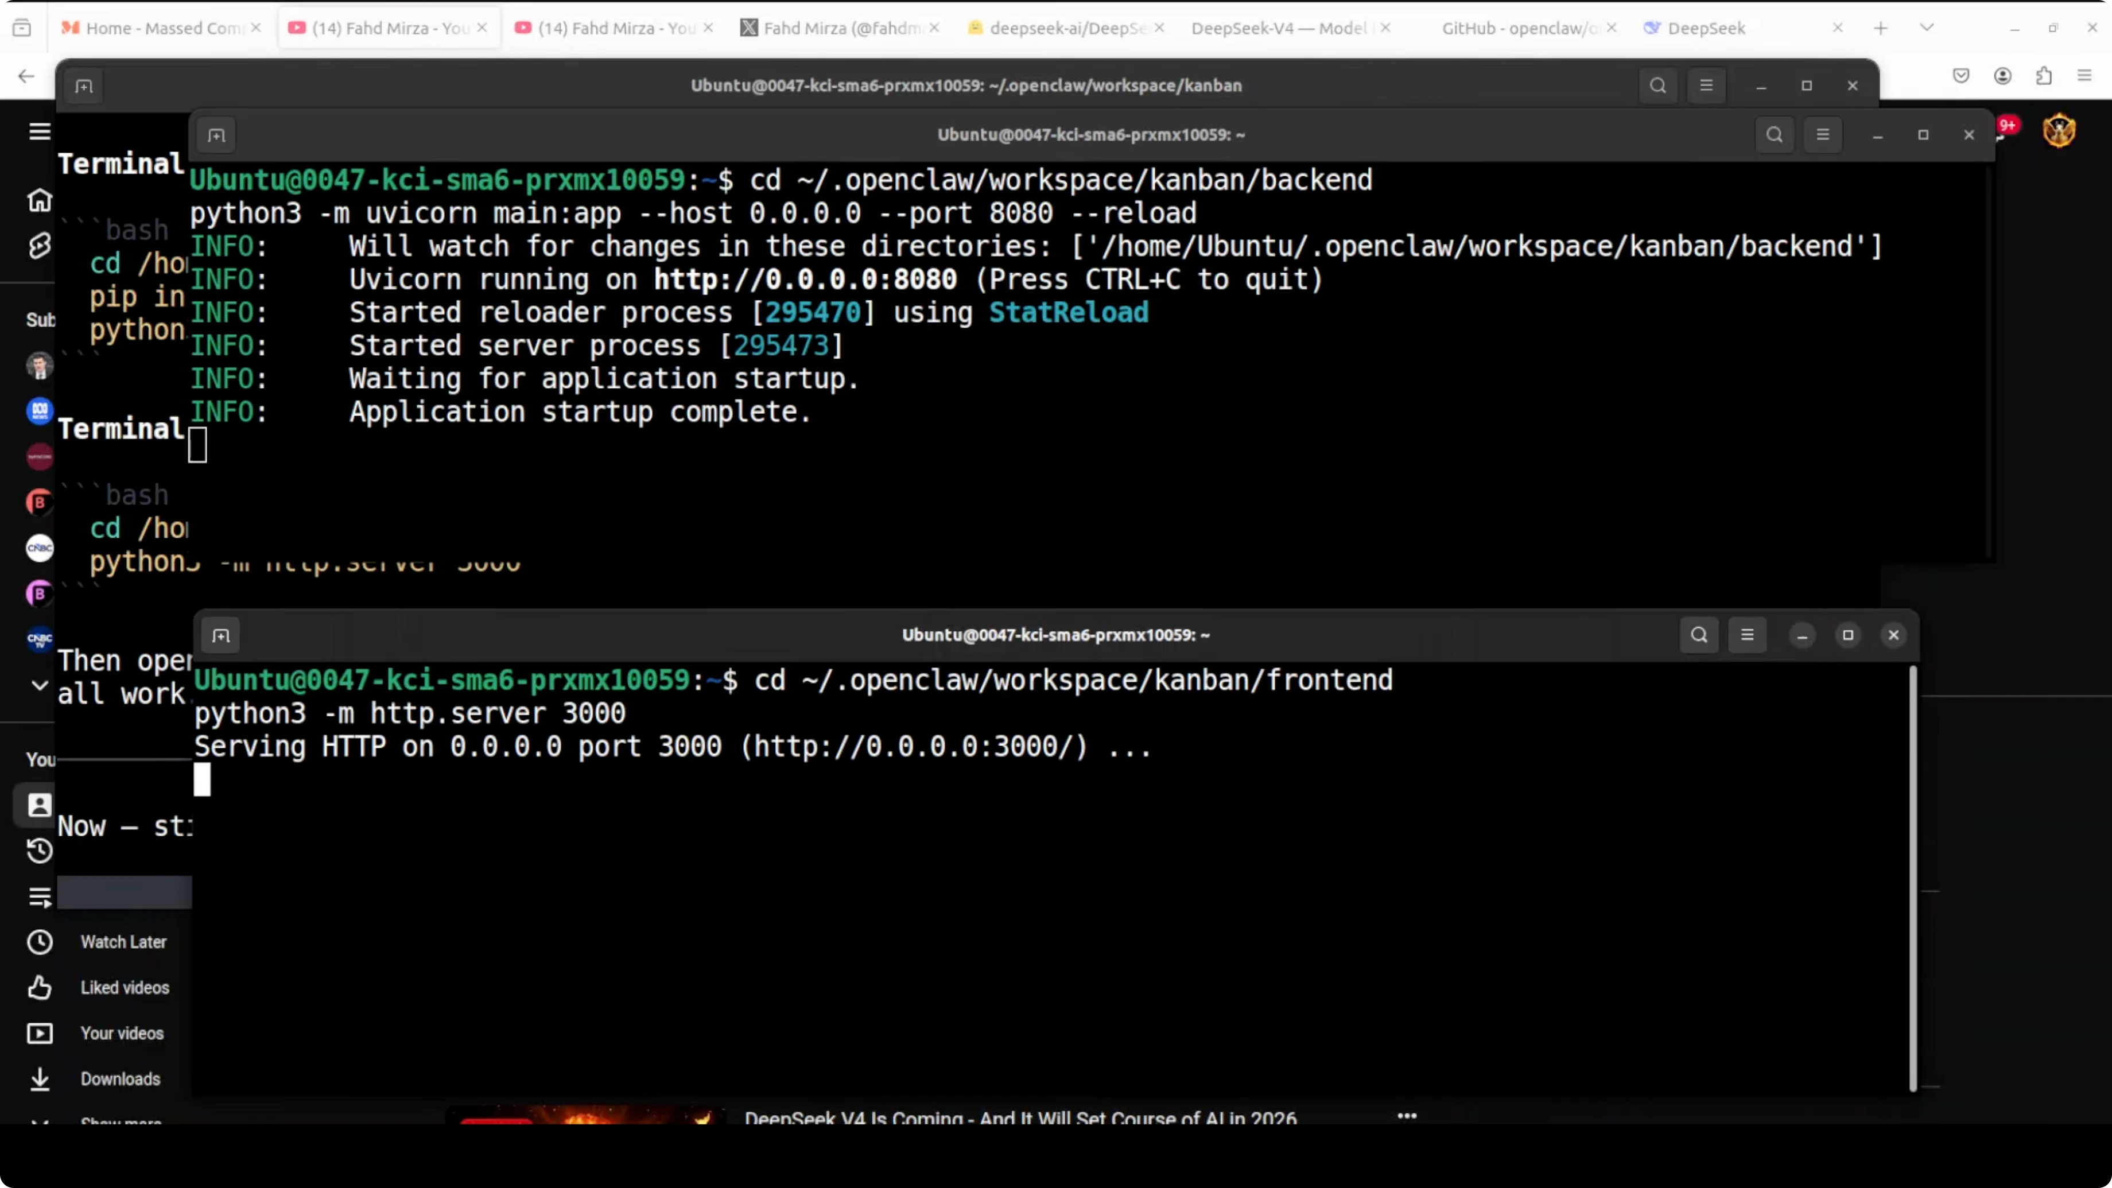2112x1188 pixels.
Task: Open browser extensions puzzle icon
Action: (x=2043, y=75)
